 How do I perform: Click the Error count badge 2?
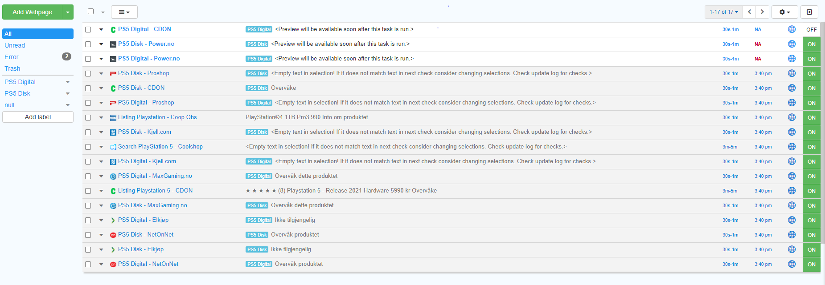[66, 56]
